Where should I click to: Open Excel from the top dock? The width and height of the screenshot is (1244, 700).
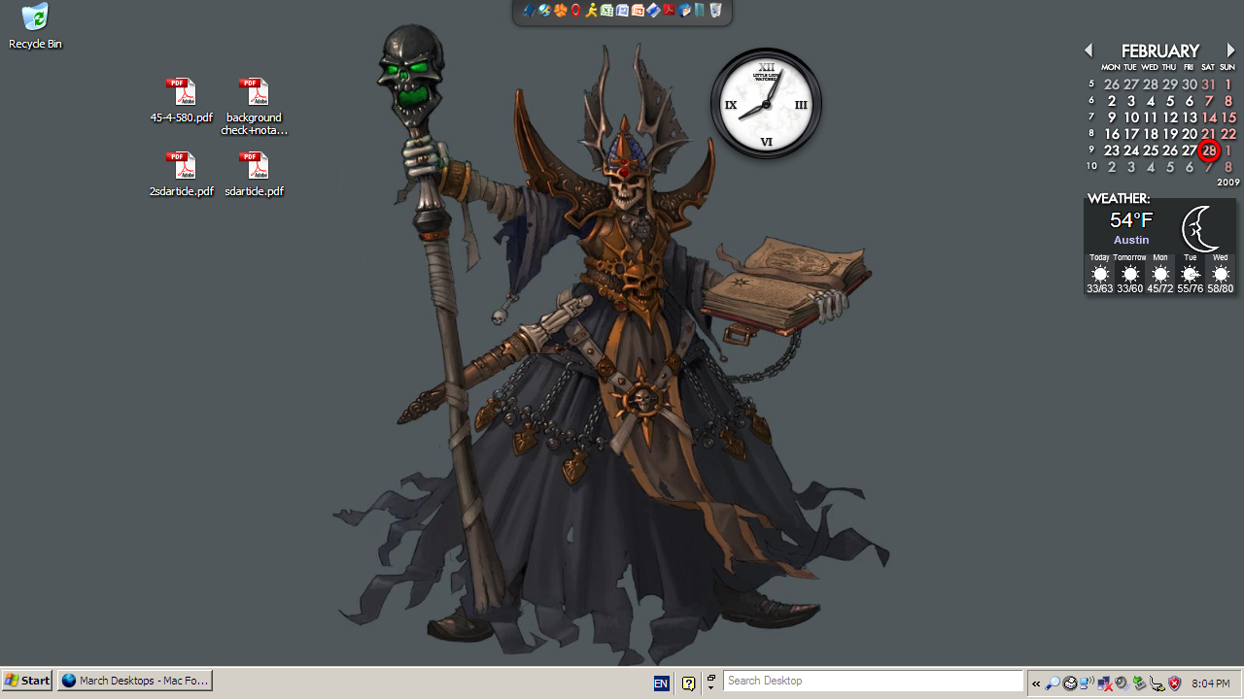(x=606, y=11)
